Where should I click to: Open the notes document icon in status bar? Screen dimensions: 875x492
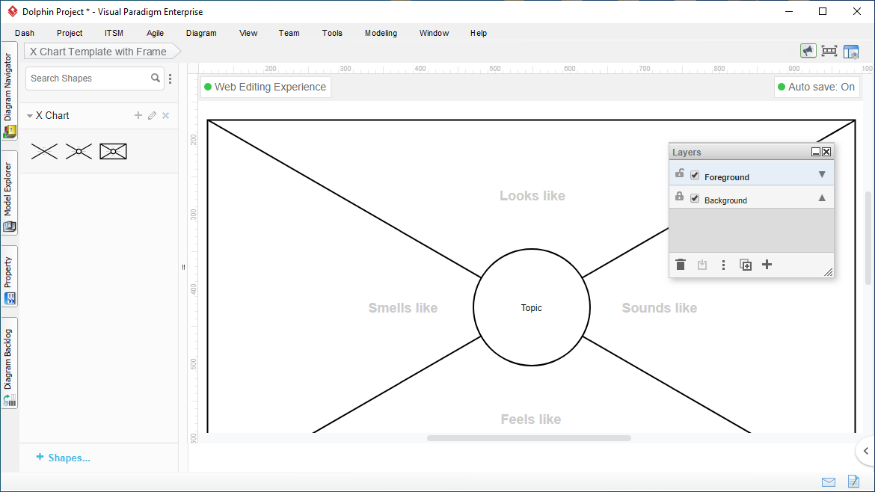click(853, 481)
